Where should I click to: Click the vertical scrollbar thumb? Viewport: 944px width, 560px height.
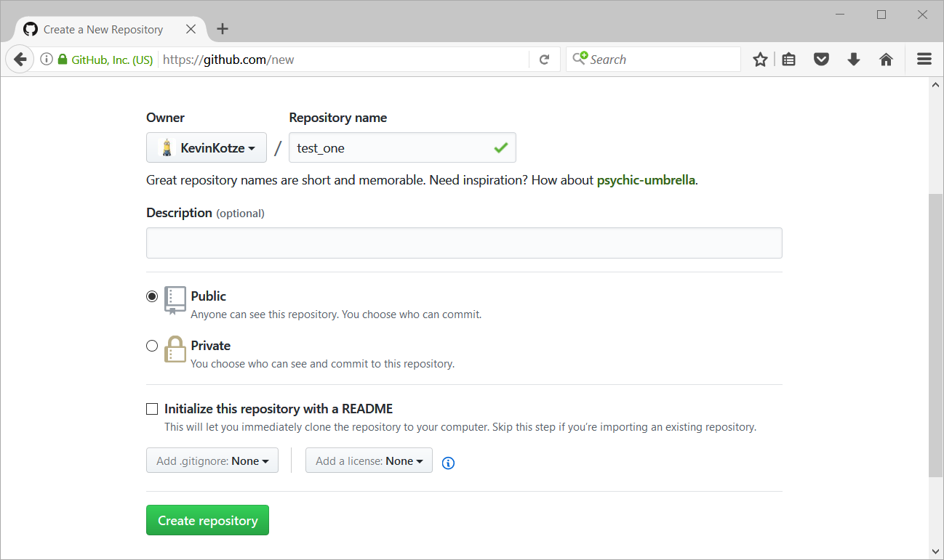point(935,335)
